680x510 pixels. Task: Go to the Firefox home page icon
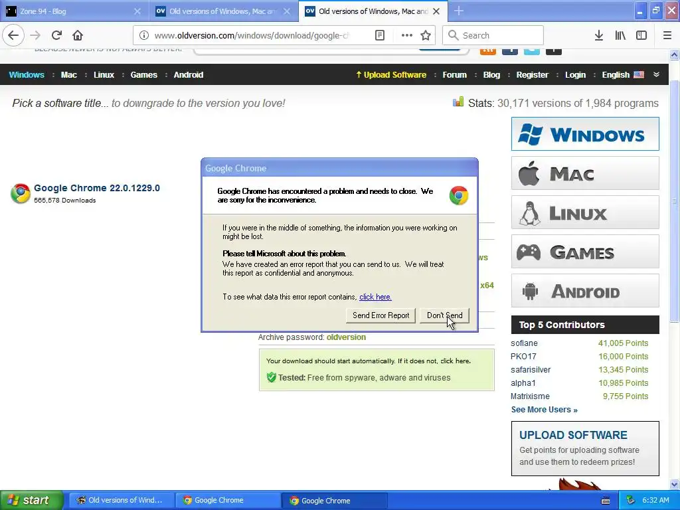[78, 35]
